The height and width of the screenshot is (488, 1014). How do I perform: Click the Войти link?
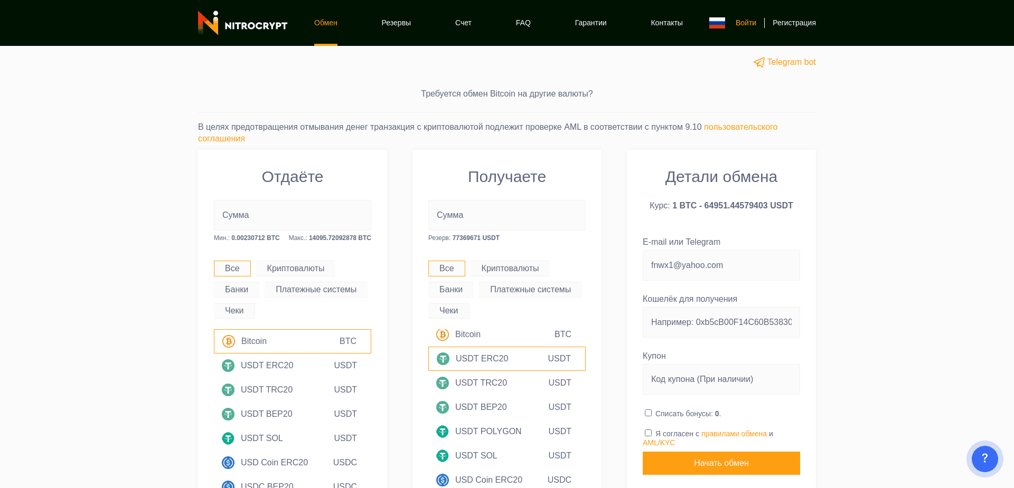click(x=746, y=22)
